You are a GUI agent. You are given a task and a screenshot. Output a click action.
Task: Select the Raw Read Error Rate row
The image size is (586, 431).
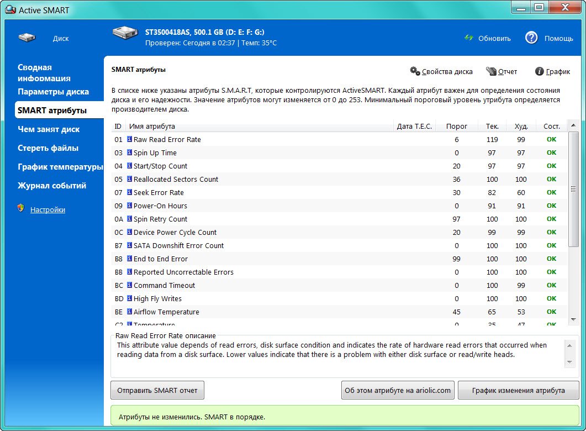tap(339, 139)
